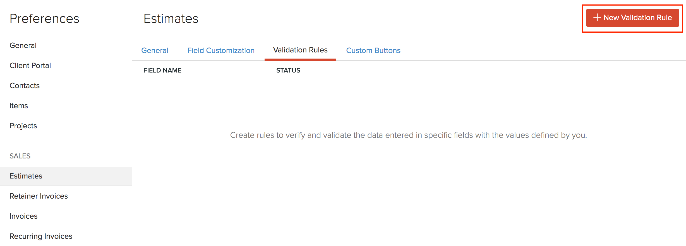Navigate to Invoices preferences
This screenshot has height=246, width=686.
point(23,216)
